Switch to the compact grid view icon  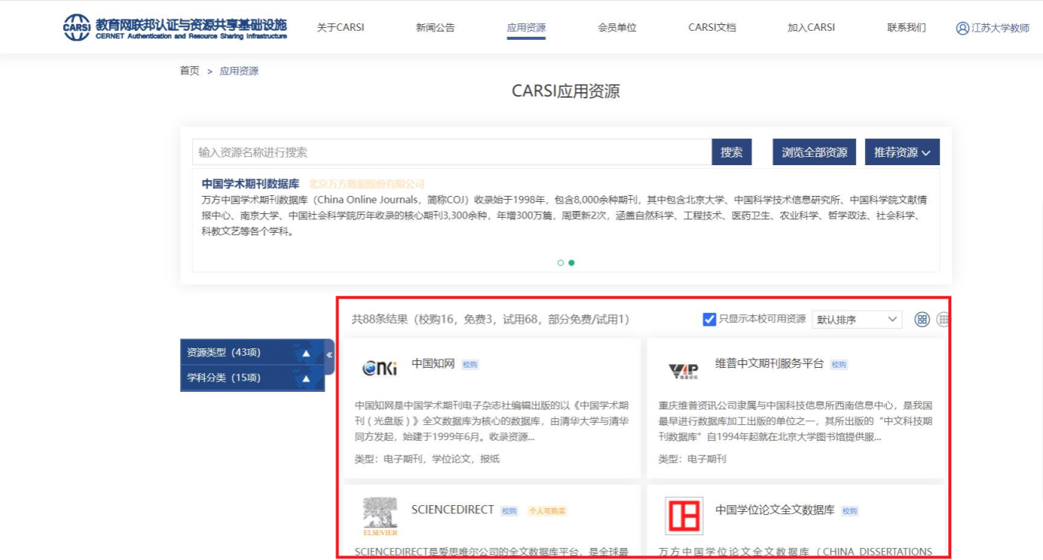pos(944,319)
